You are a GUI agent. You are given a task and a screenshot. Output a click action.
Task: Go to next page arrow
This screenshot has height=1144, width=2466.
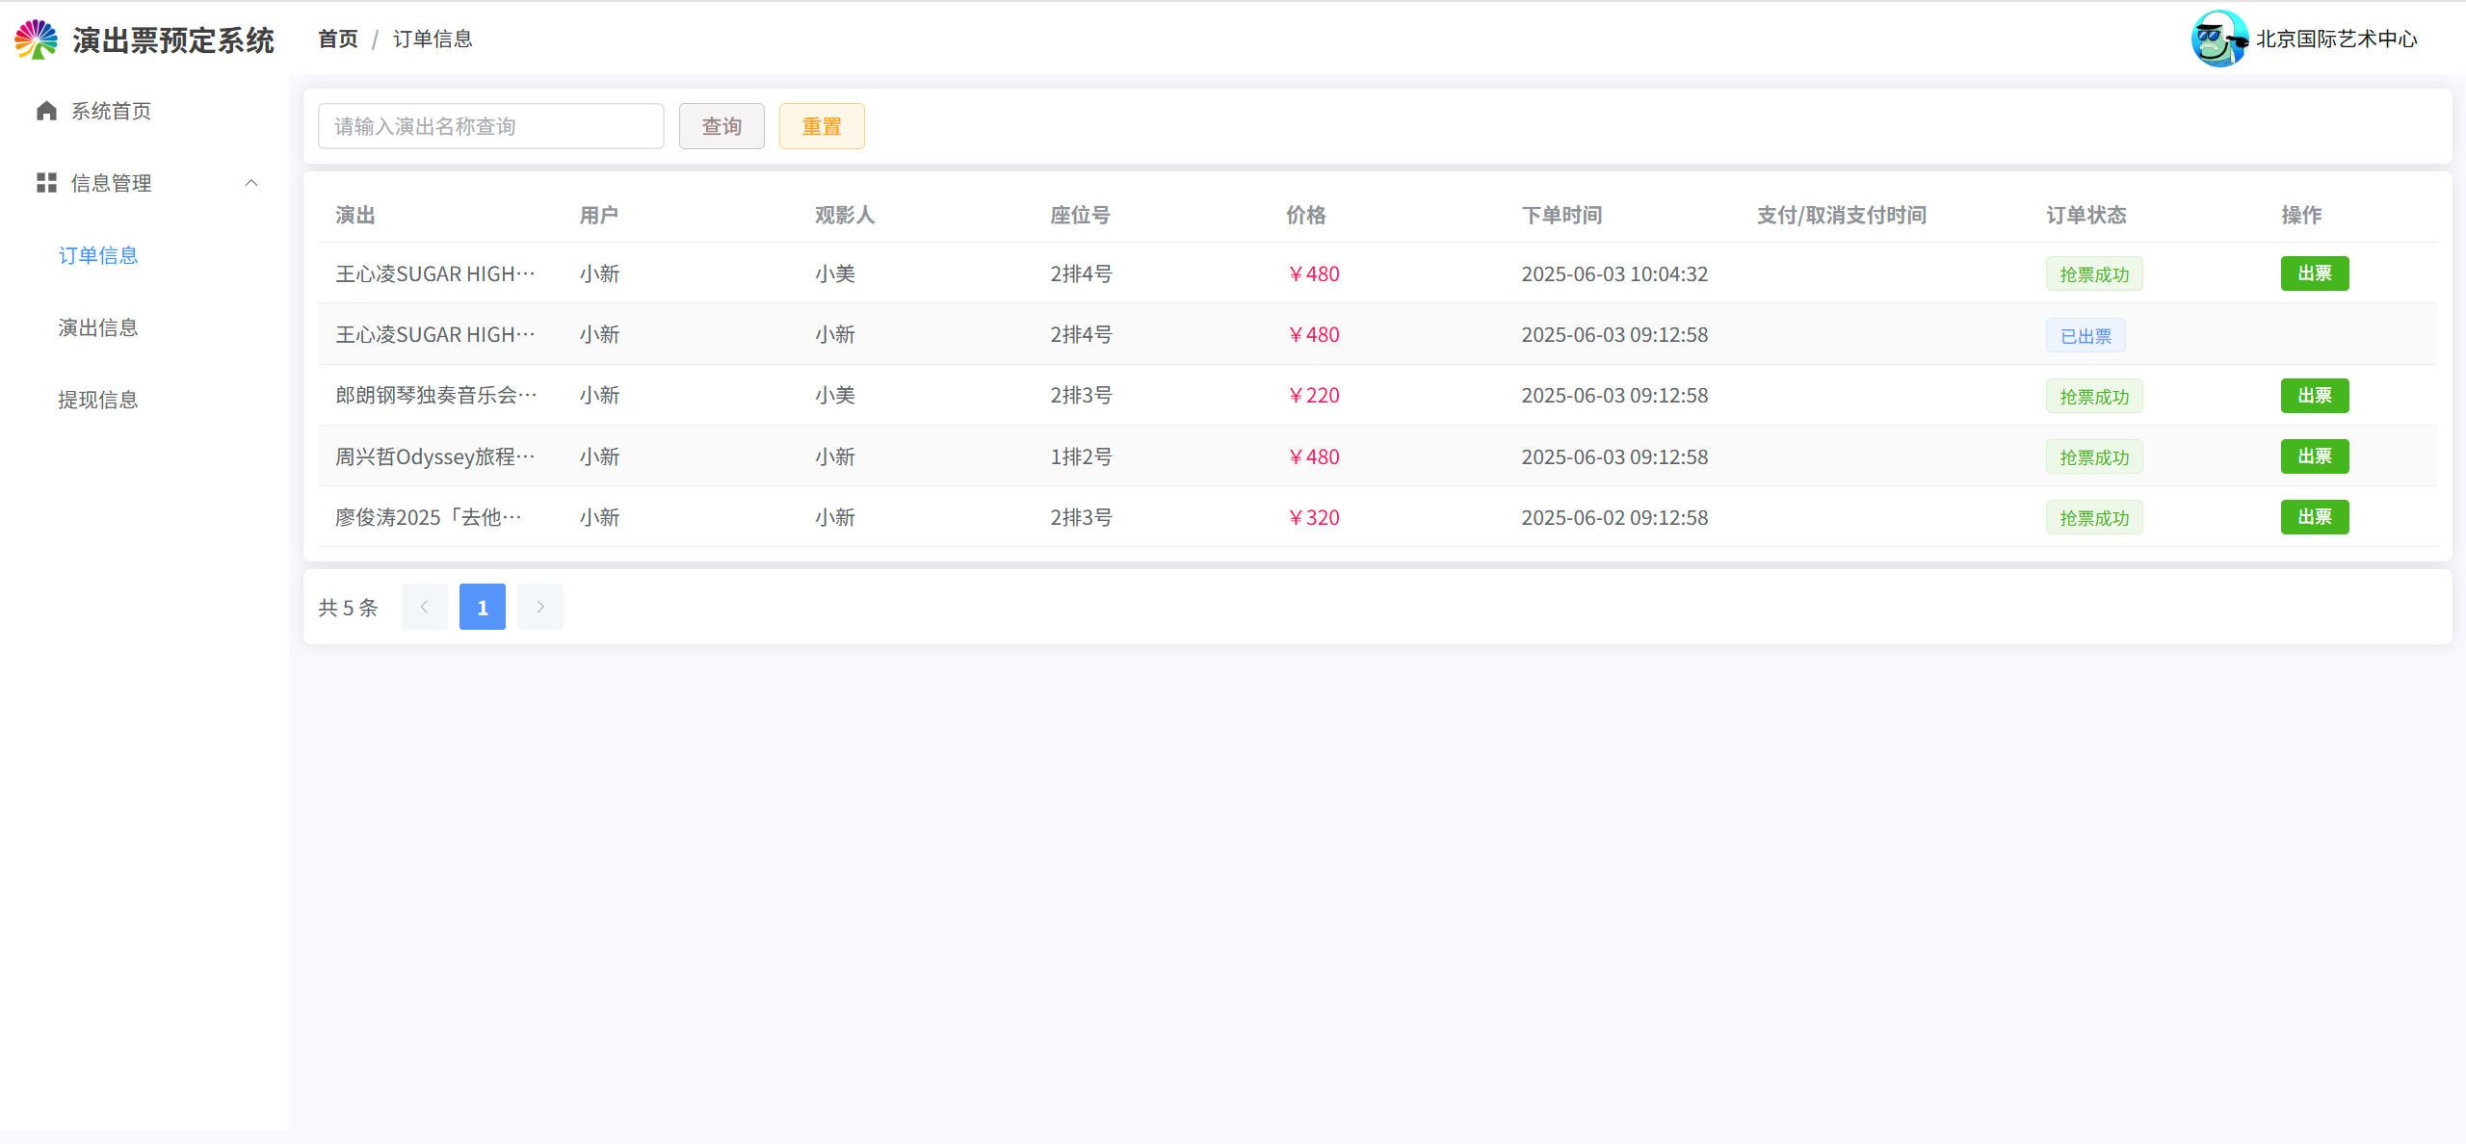[x=539, y=607]
